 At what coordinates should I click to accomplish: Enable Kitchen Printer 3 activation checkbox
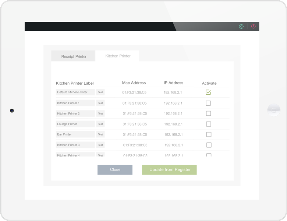pos(209,145)
